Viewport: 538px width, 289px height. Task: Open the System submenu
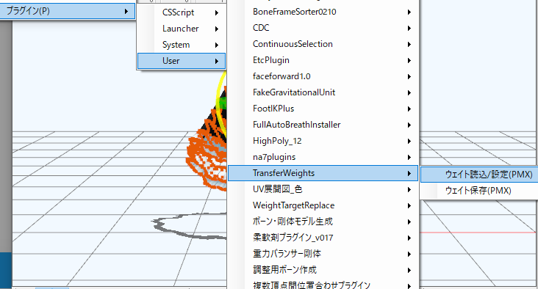(x=181, y=45)
